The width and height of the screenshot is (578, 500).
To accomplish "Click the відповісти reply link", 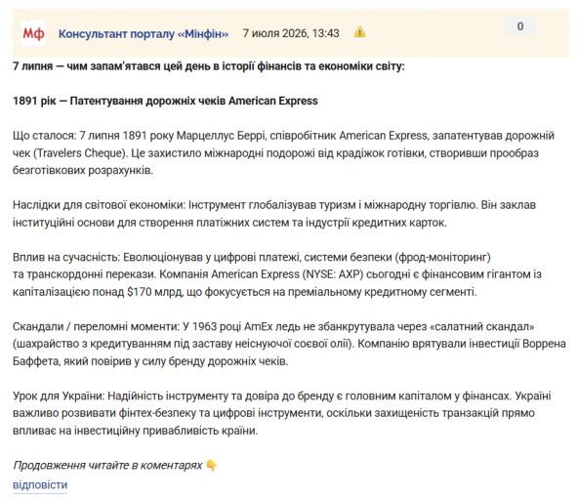I will [40, 484].
